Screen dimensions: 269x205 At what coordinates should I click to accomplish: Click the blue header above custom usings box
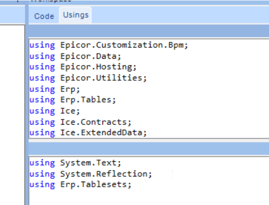149,148
